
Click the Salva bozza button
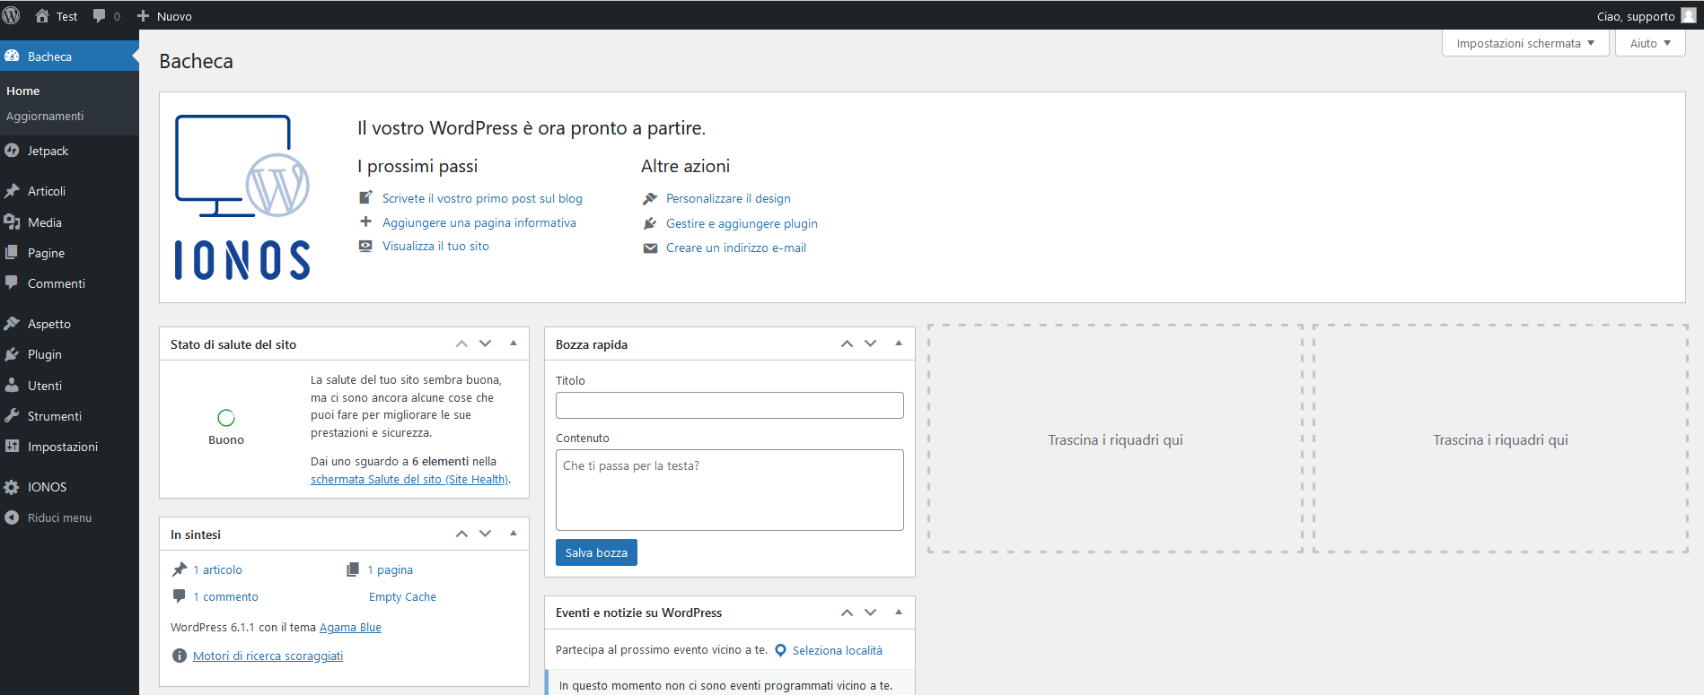click(x=596, y=552)
